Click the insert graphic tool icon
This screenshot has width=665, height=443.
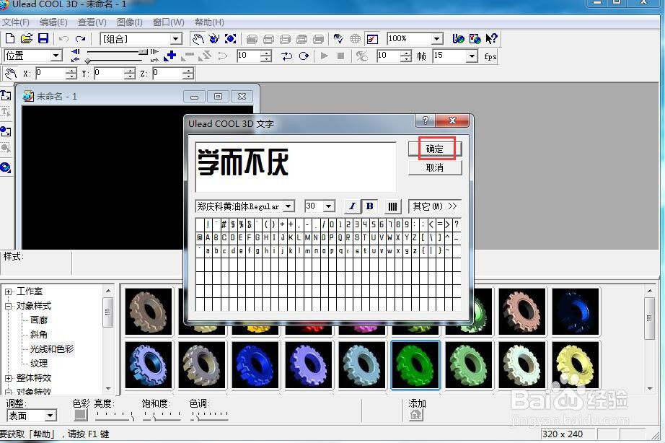pos(6,131)
